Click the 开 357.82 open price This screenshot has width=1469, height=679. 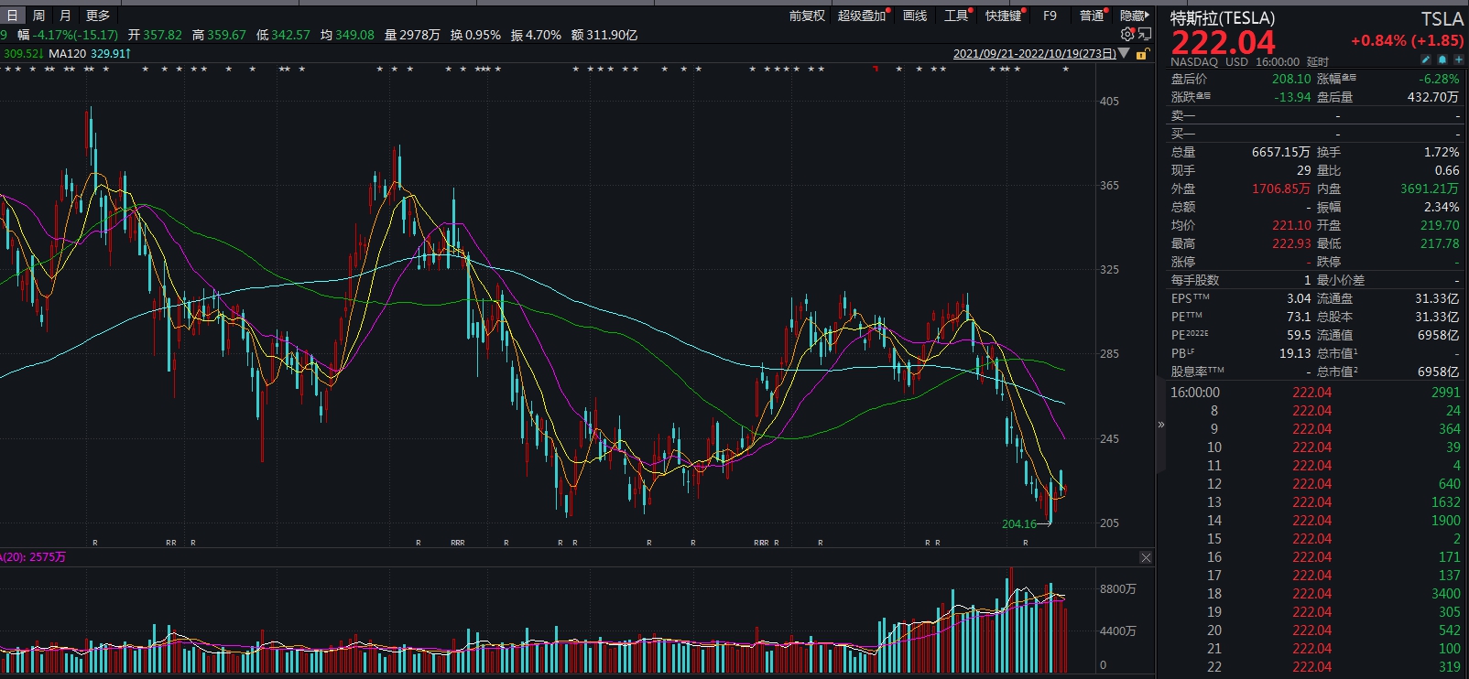tap(155, 35)
